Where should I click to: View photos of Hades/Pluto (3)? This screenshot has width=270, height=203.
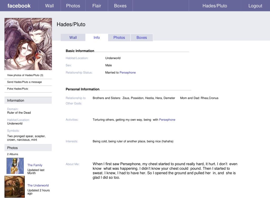(x=25, y=75)
